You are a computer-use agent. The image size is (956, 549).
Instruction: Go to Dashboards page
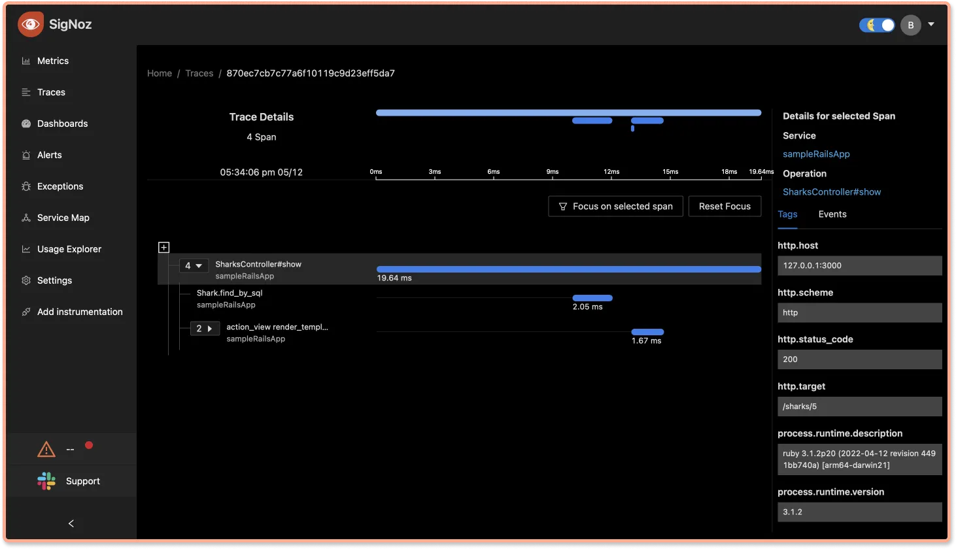point(62,124)
